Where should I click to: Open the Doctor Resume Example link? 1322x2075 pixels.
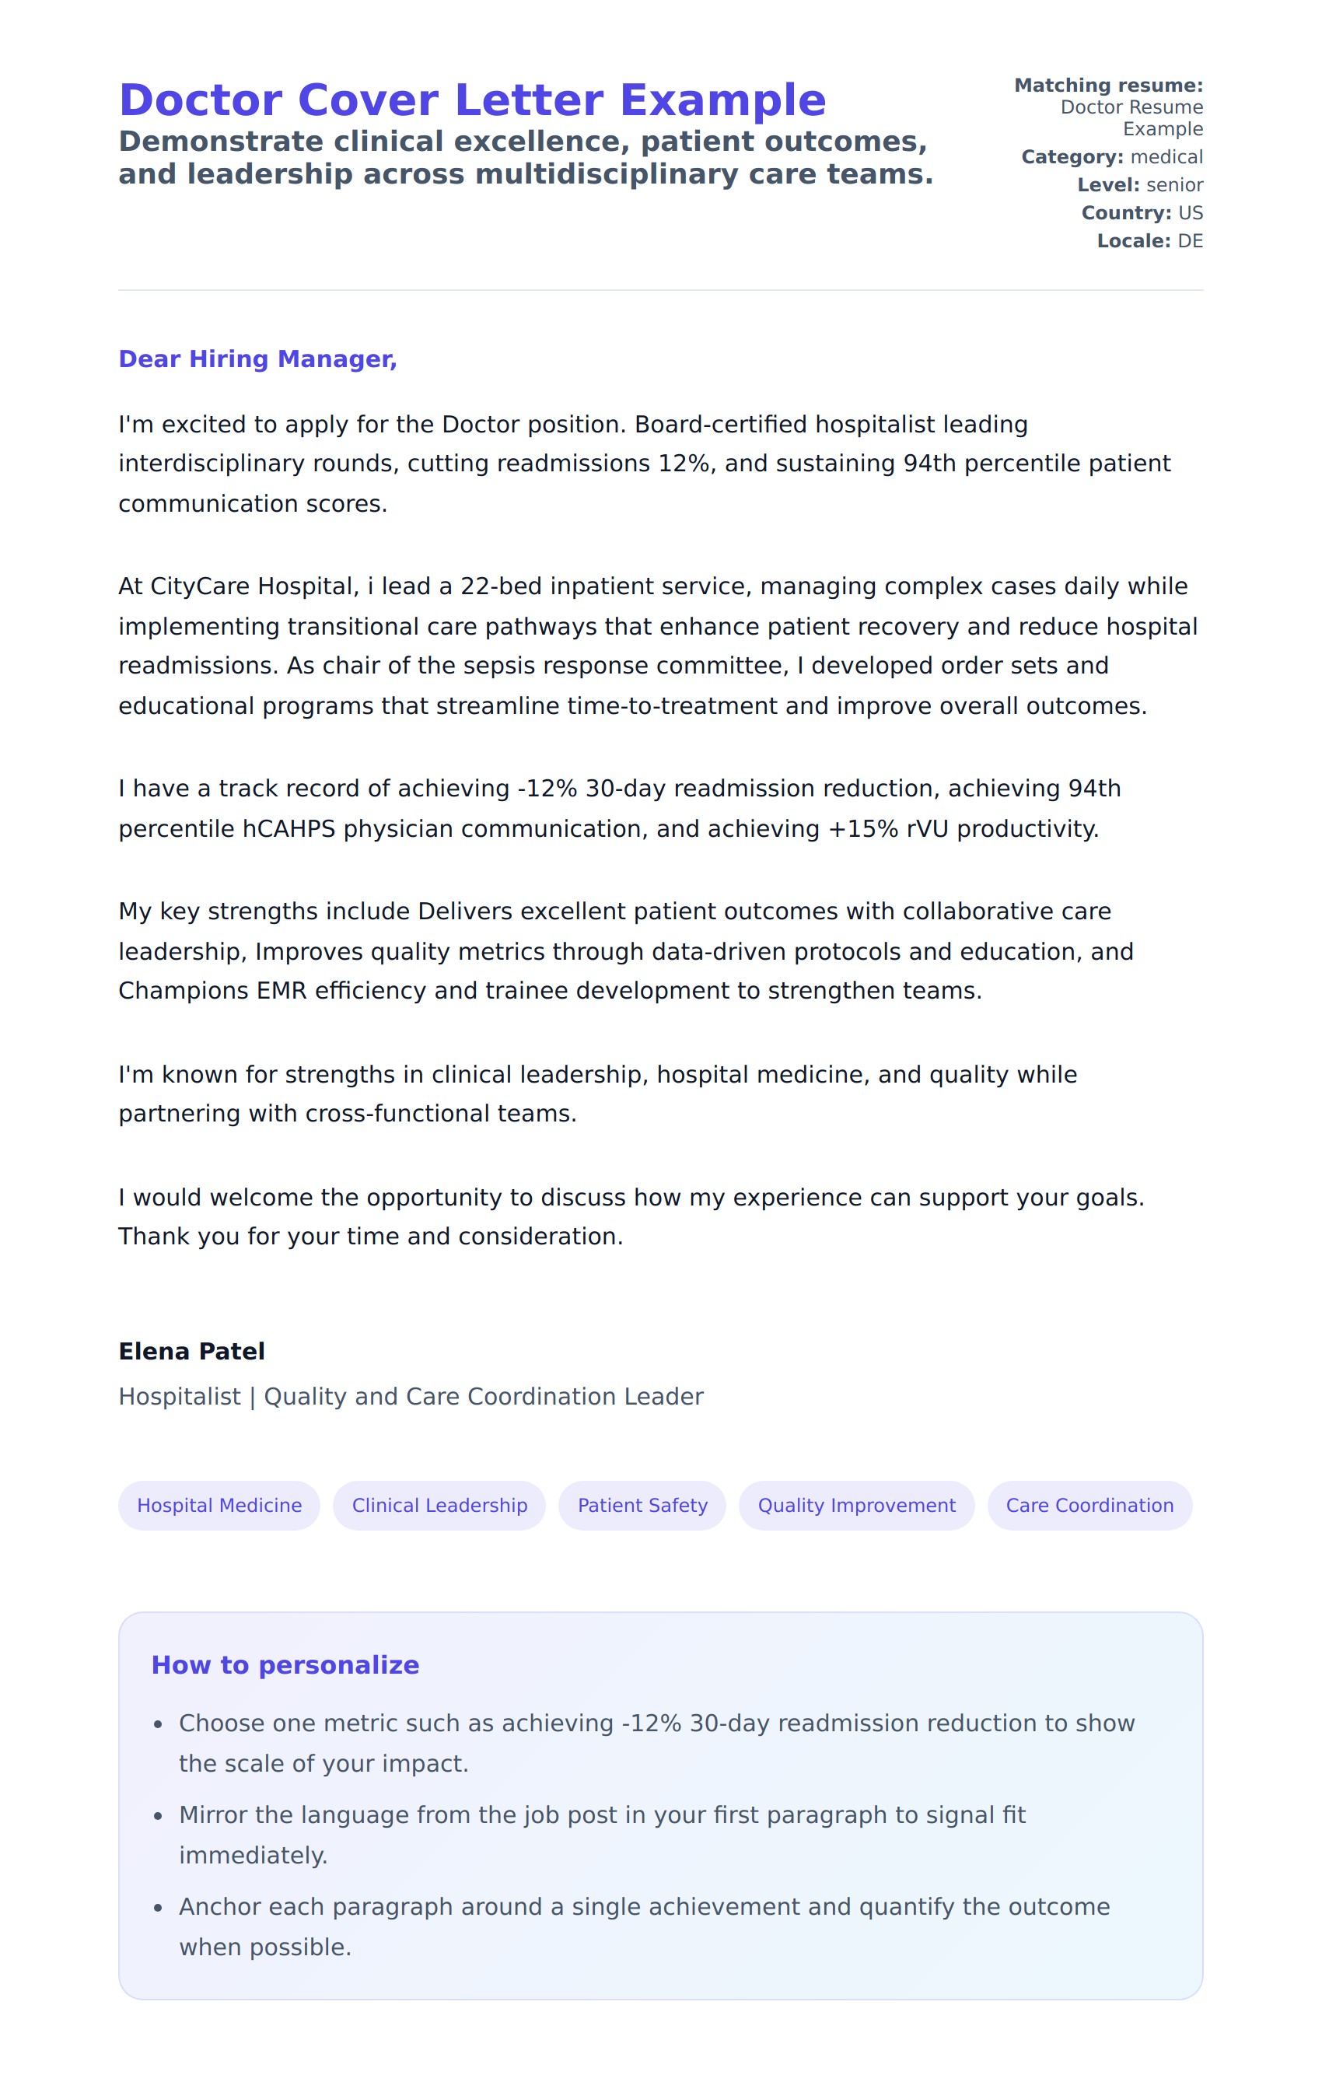click(1131, 118)
